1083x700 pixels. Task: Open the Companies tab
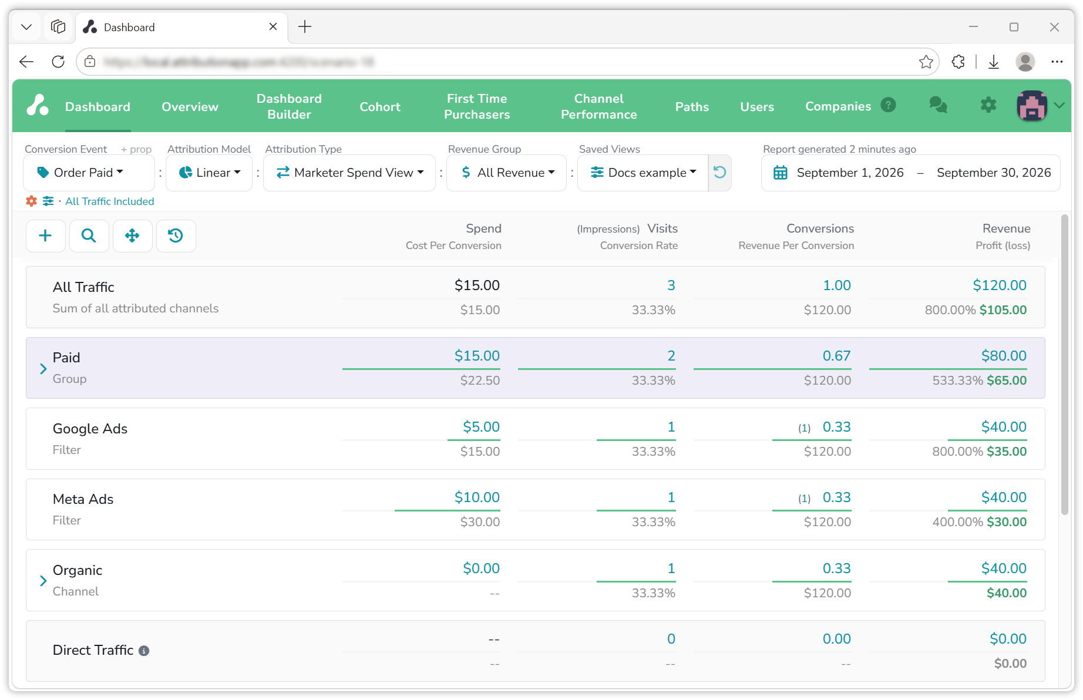click(x=838, y=106)
